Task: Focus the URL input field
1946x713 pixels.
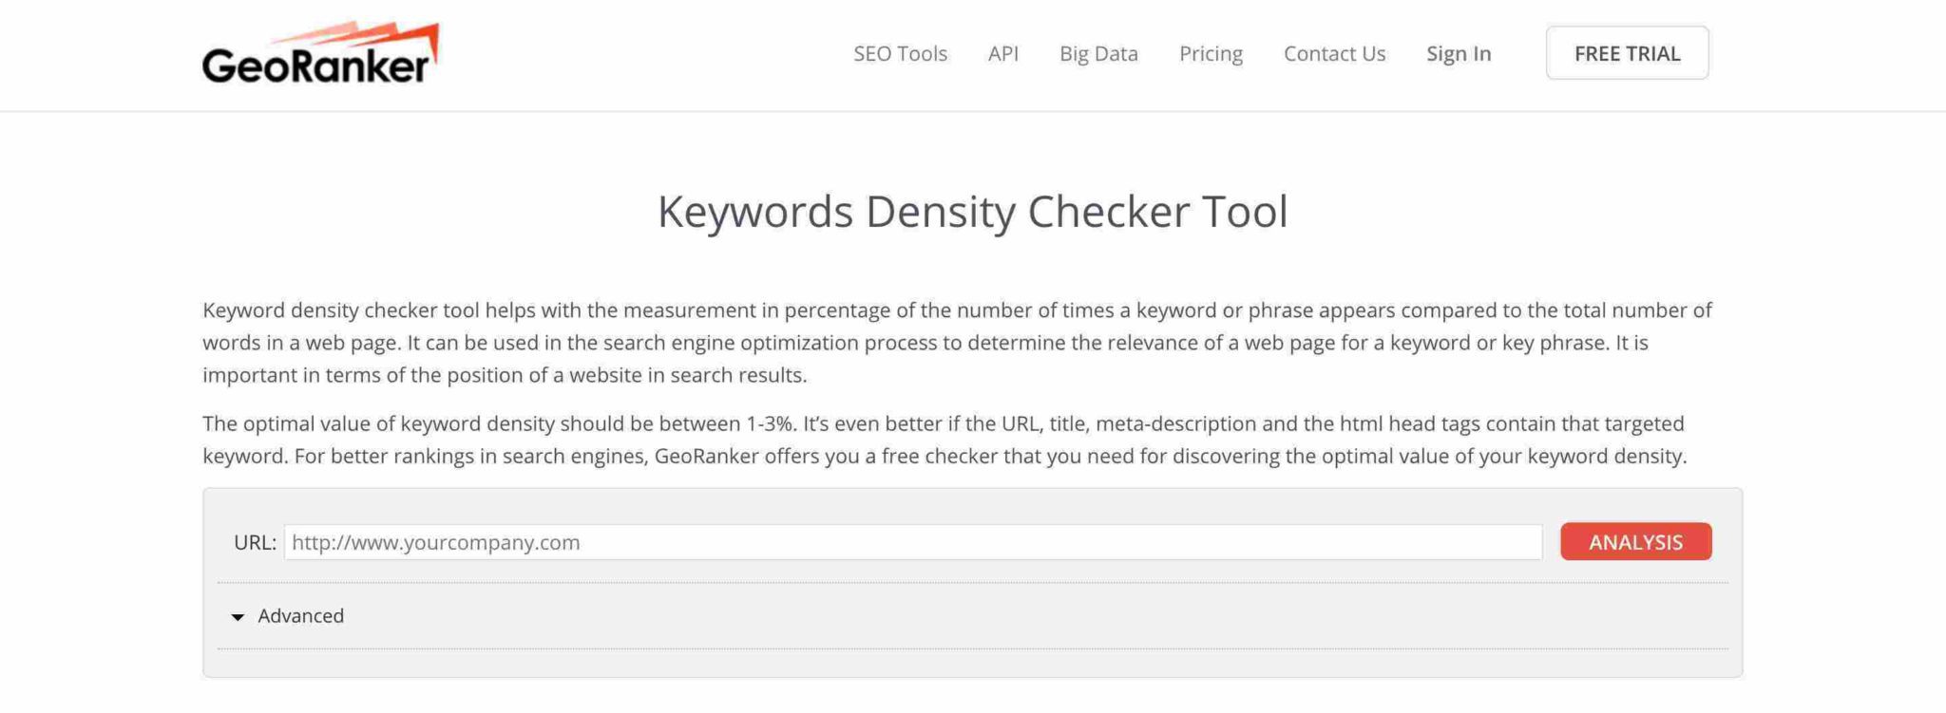Action: [x=912, y=542]
